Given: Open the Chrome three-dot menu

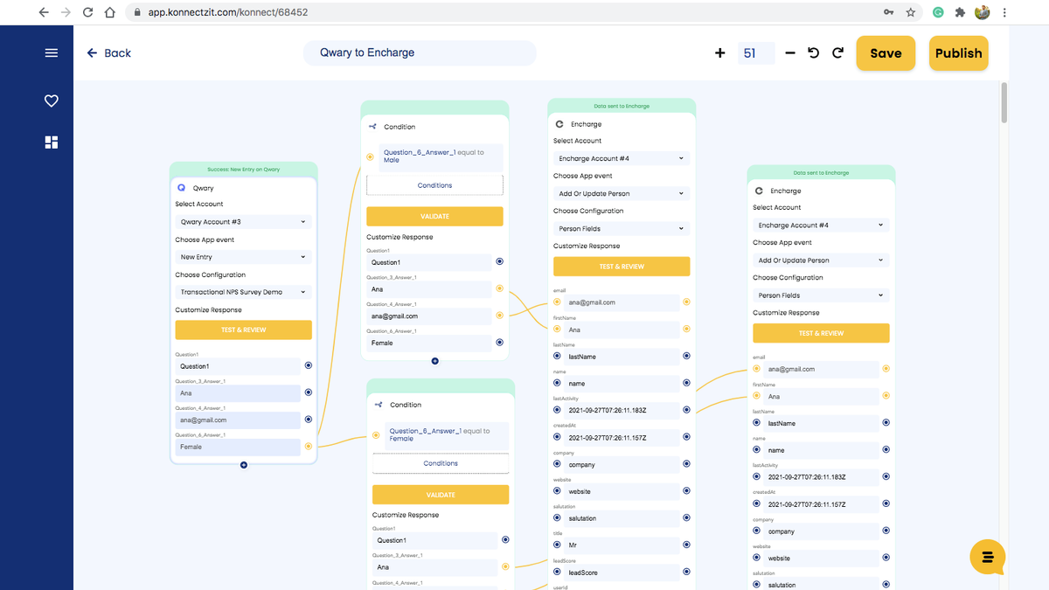Looking at the screenshot, I should point(1004,12).
